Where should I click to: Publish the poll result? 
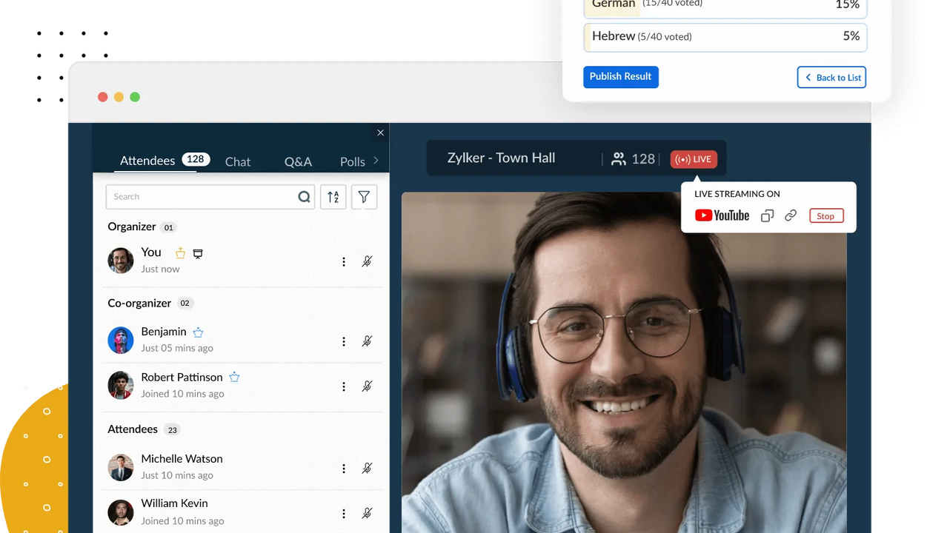tap(621, 77)
